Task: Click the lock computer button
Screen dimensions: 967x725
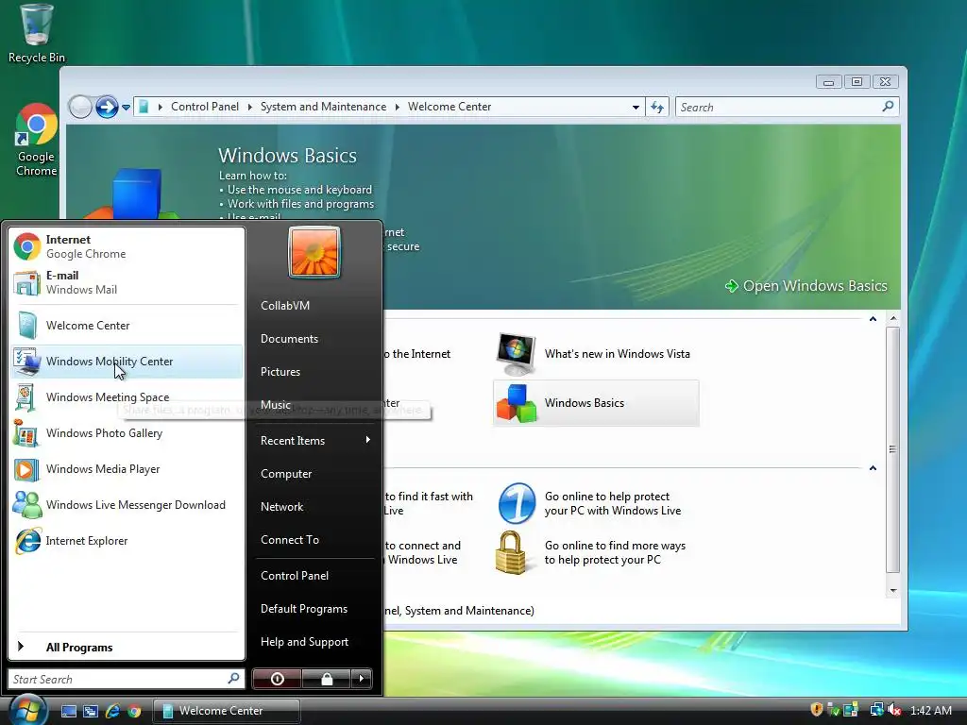Action: tap(326, 679)
